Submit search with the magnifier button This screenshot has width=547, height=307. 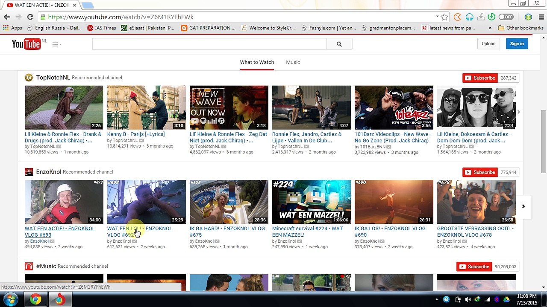[339, 44]
